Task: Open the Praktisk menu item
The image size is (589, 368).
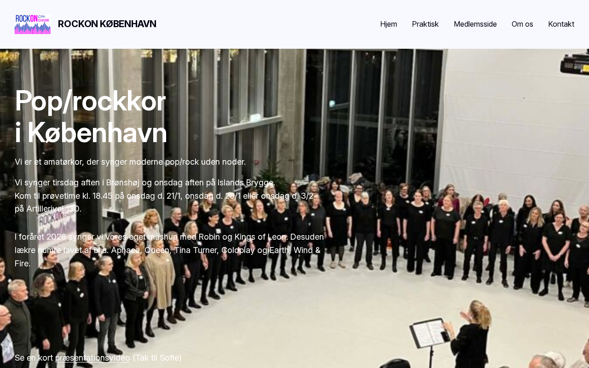Action: click(425, 24)
